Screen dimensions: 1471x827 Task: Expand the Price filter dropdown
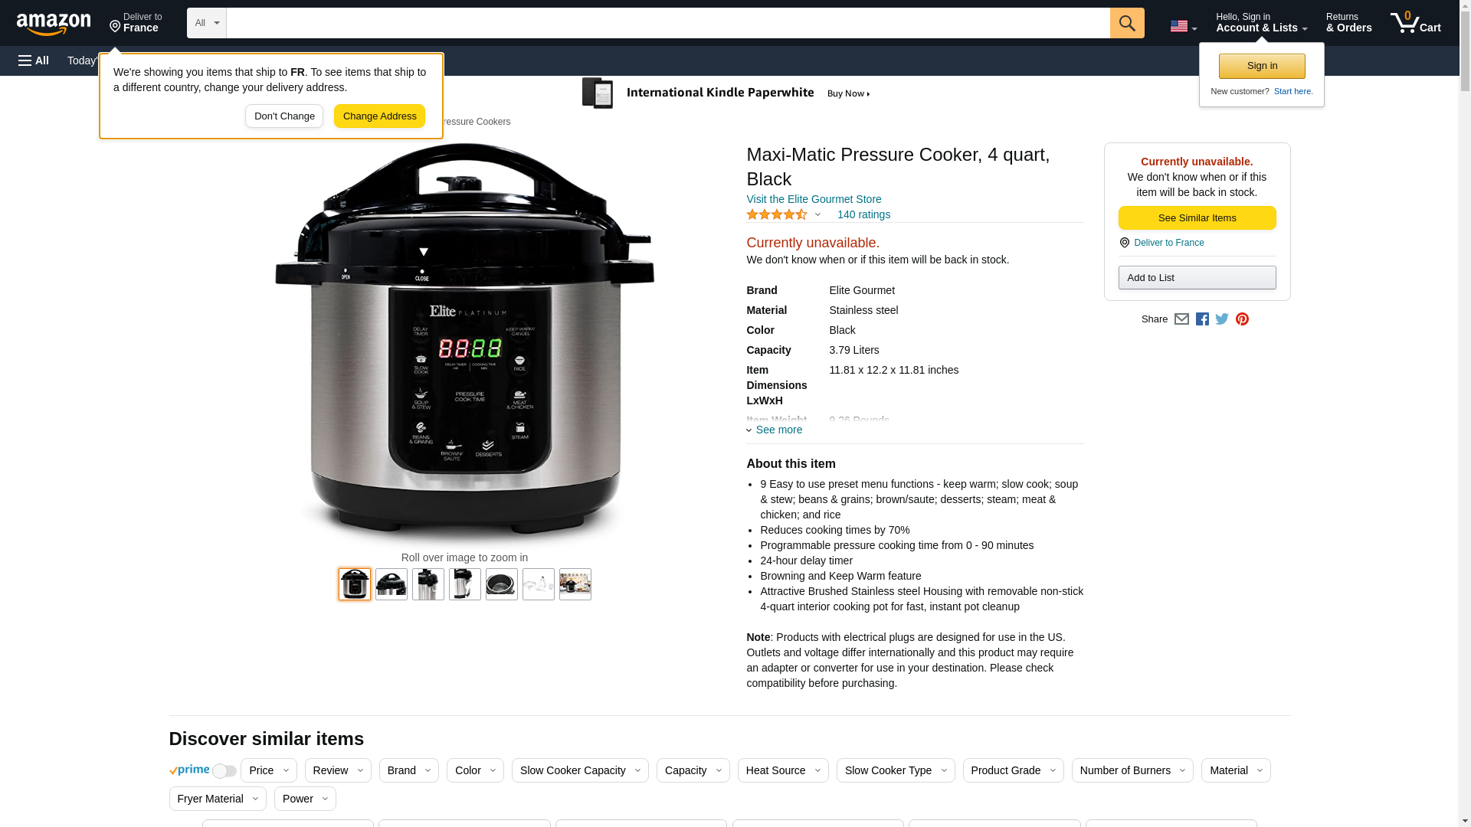tap(269, 770)
